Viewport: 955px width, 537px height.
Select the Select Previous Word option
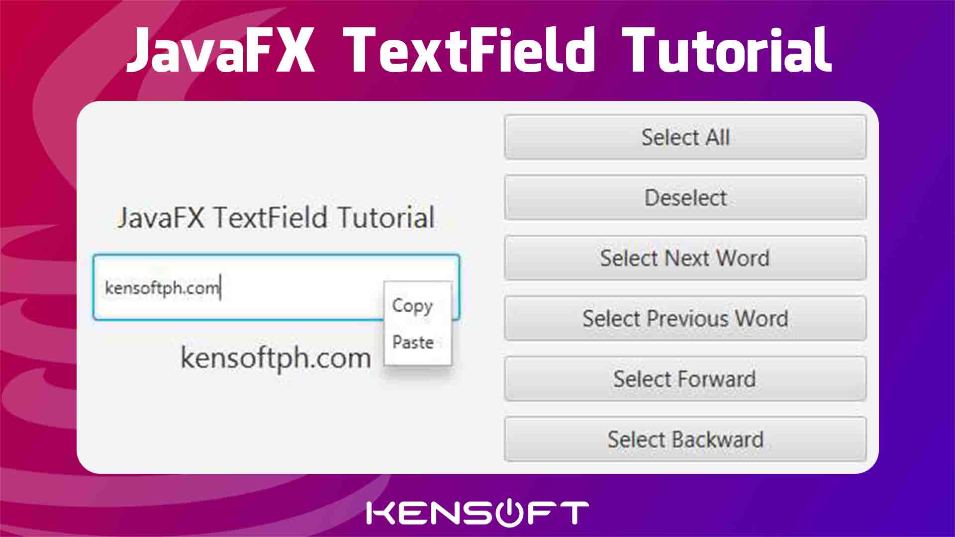tap(684, 319)
